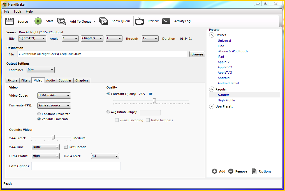285x191 pixels.
Task: Collapse the Devices presets group
Action: 212,35
